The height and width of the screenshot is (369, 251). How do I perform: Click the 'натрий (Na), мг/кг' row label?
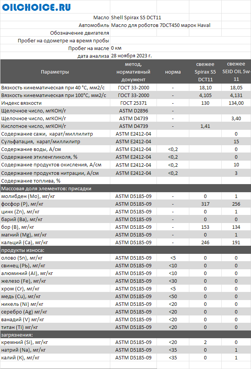[23, 350]
